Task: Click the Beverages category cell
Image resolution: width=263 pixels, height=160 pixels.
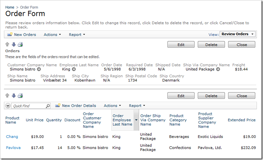Action: click(x=179, y=136)
